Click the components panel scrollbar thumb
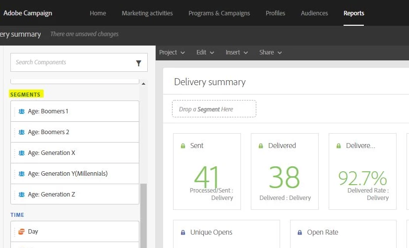Viewport: 409px width, 248px height. coord(143,216)
